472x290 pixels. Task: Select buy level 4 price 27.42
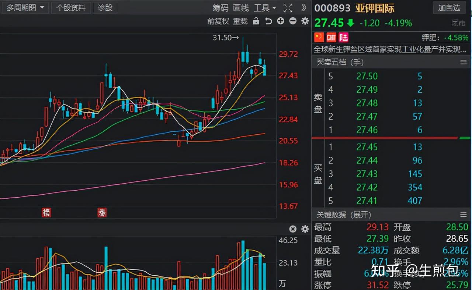pyautogui.click(x=367, y=187)
